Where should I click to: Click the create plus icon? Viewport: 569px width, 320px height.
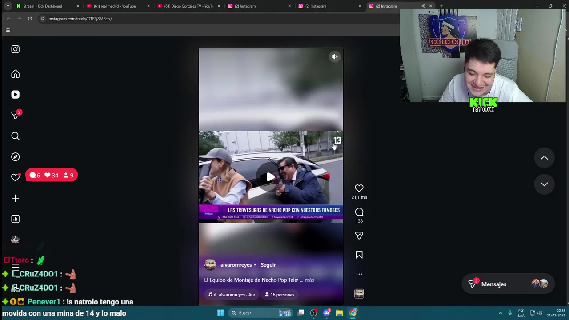click(x=16, y=198)
